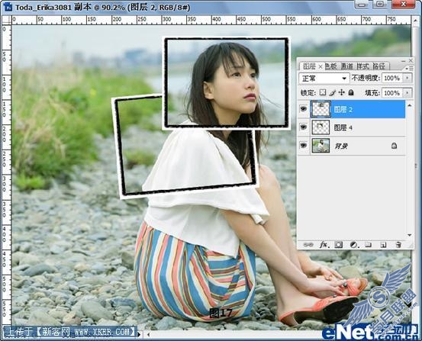Open the 正常 blend mode dropdown
The width and height of the screenshot is (422, 341).
(324, 79)
